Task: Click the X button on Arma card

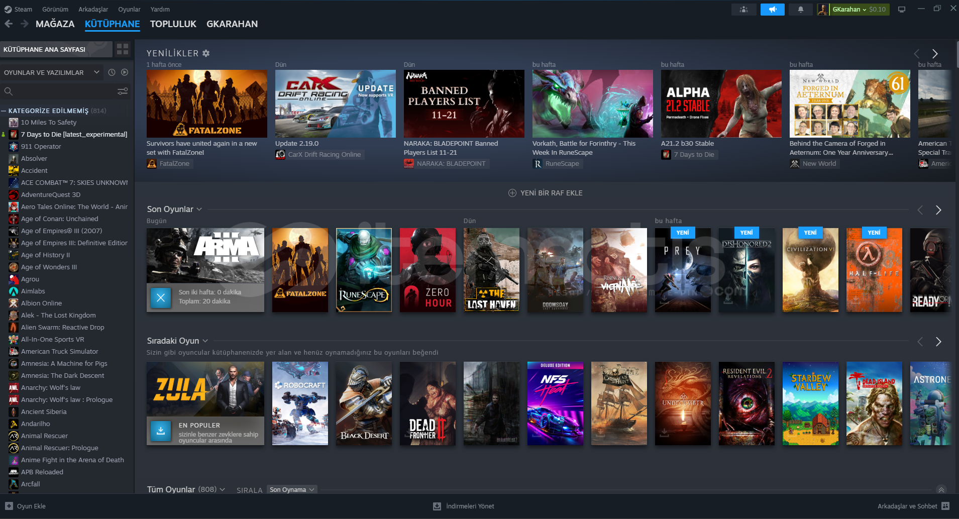Action: [x=161, y=297]
